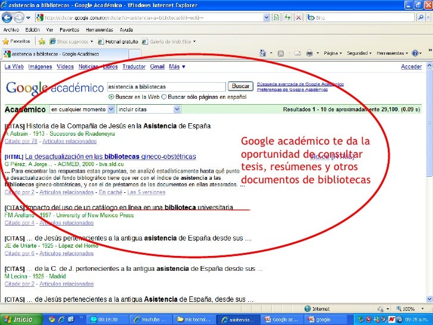The image size is (433, 325).
Task: Click the page scrollbar down arrow
Action: [x=429, y=299]
